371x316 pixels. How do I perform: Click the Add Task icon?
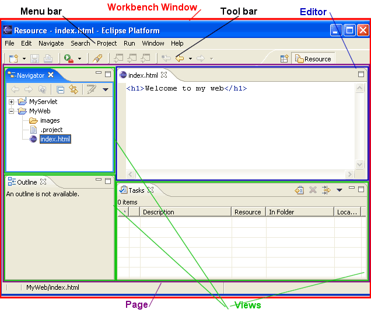[x=299, y=190]
